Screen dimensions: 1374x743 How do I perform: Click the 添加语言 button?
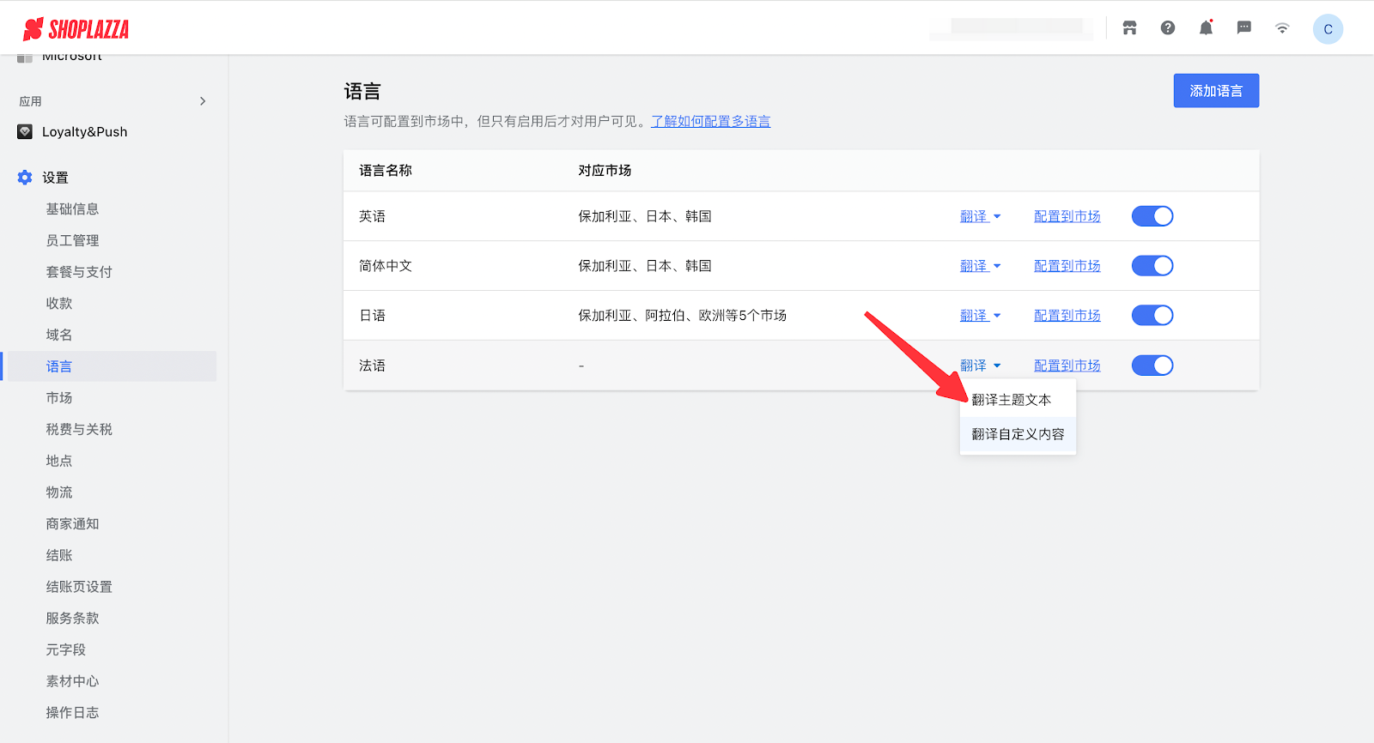point(1216,91)
